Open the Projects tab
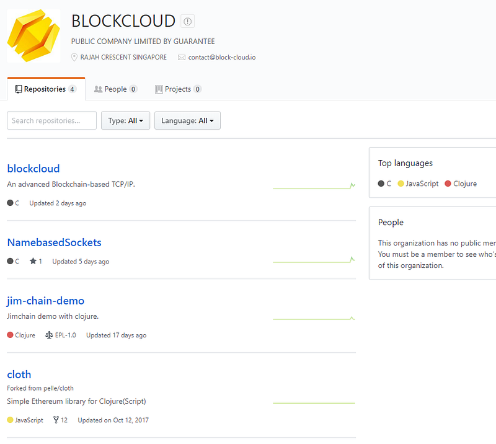496x444 pixels. 178,89
